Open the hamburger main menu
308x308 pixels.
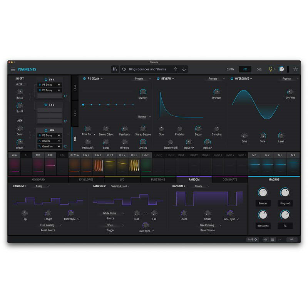(13, 69)
